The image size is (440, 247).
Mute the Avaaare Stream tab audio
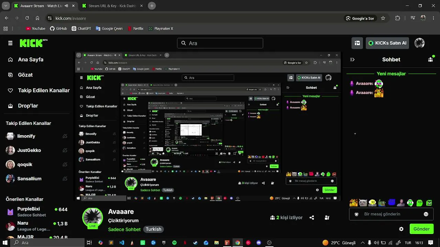(x=66, y=6)
